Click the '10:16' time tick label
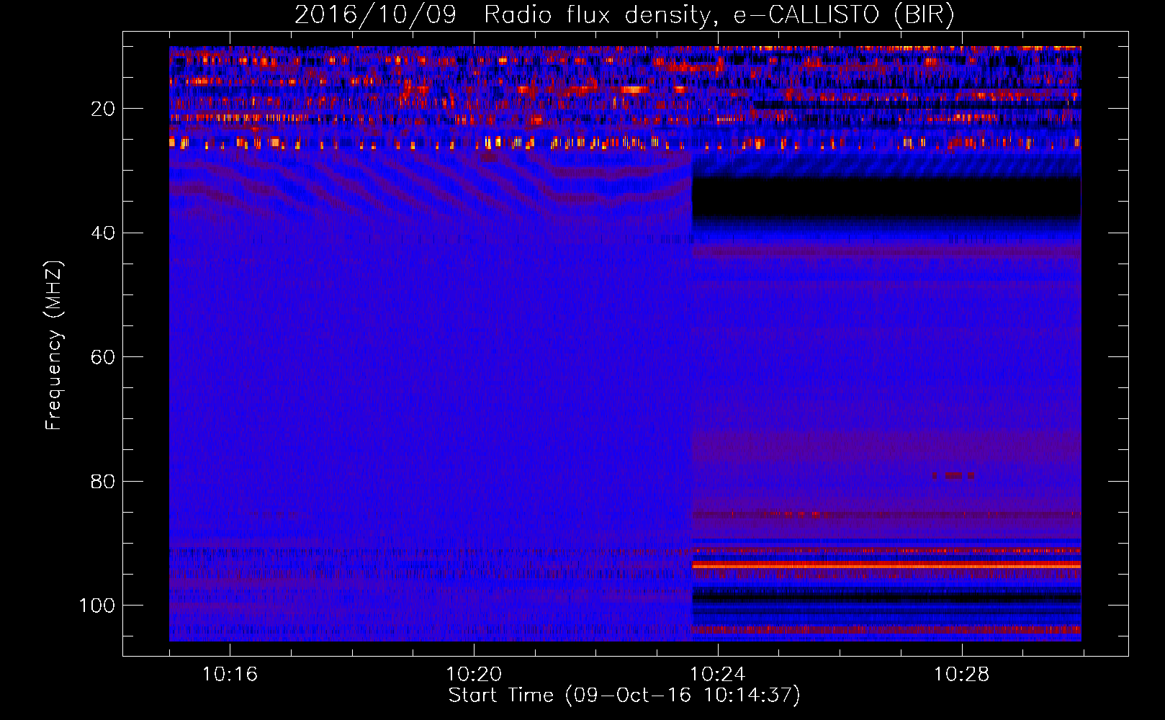The image size is (1165, 720). pyautogui.click(x=230, y=675)
